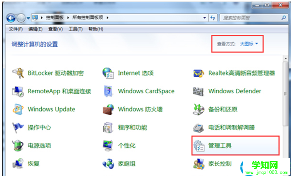Click the Back navigation arrow button
The height and width of the screenshot is (177, 292).
tap(11, 18)
